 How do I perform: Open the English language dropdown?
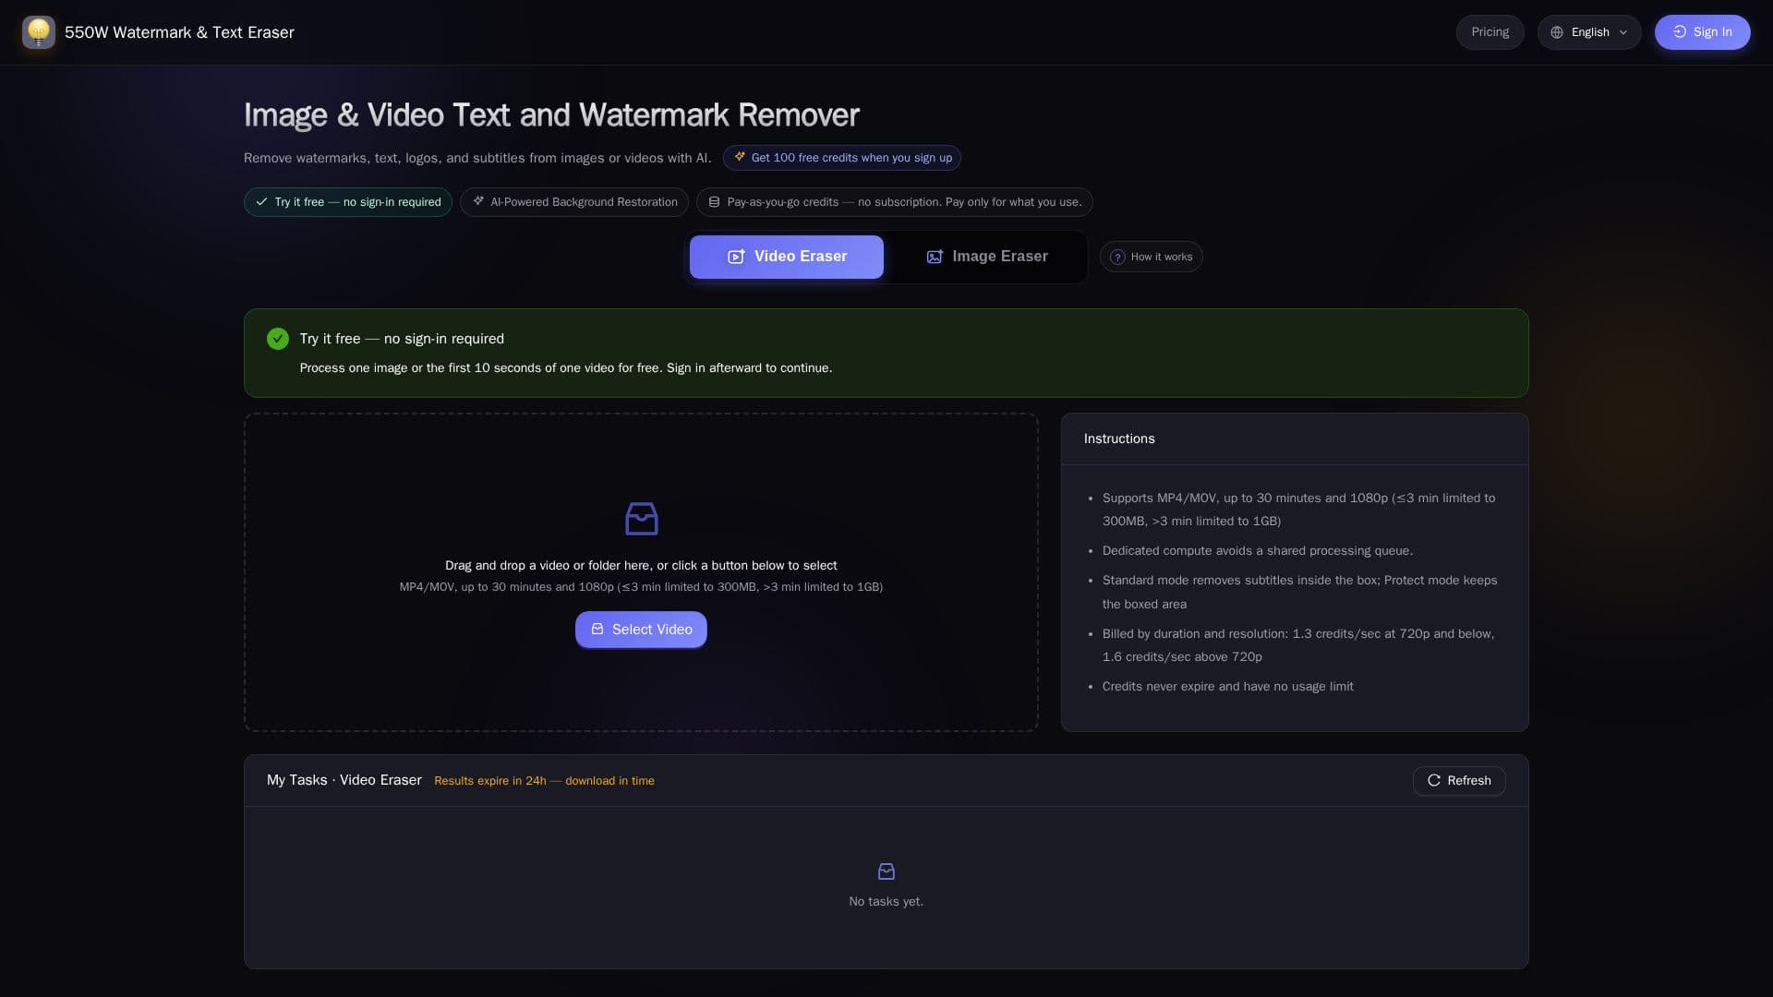(1589, 32)
